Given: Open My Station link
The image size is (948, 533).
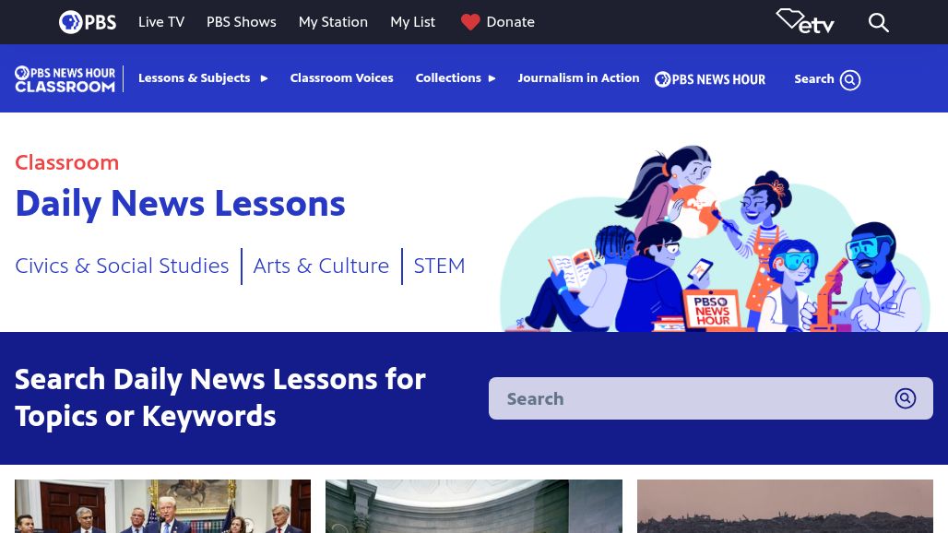Looking at the screenshot, I should (x=333, y=22).
